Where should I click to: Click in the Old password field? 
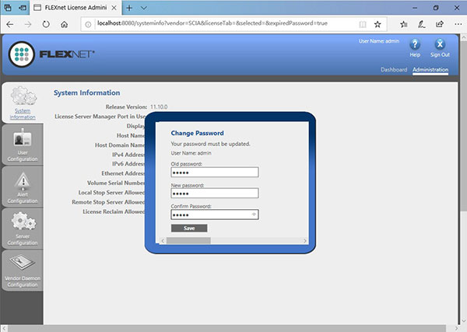[x=215, y=173]
